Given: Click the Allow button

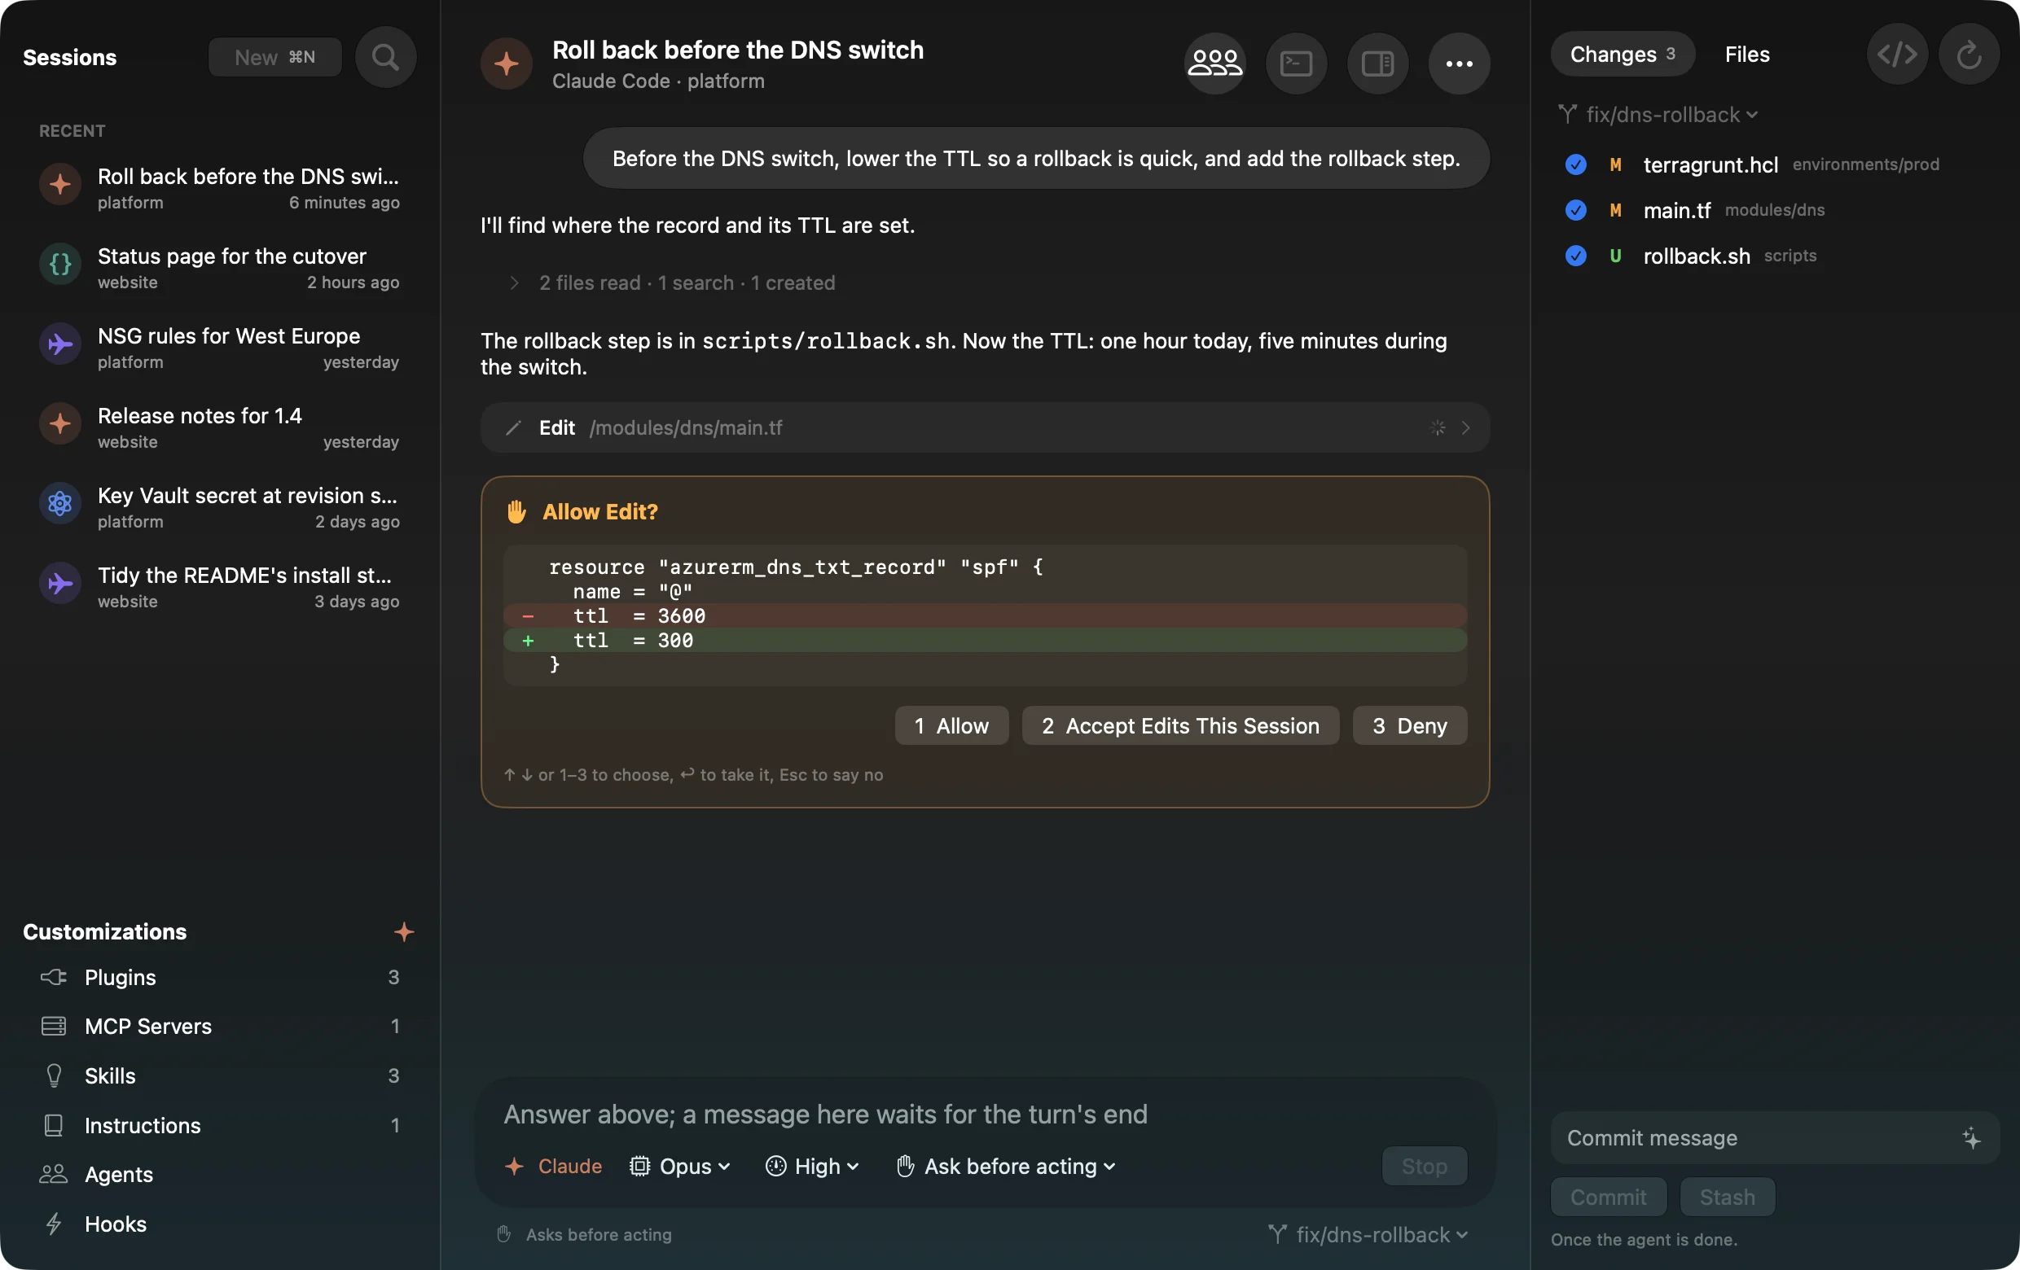Looking at the screenshot, I should point(951,725).
